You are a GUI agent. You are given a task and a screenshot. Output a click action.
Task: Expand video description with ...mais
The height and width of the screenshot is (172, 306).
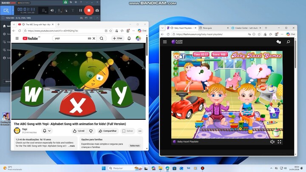(71, 146)
